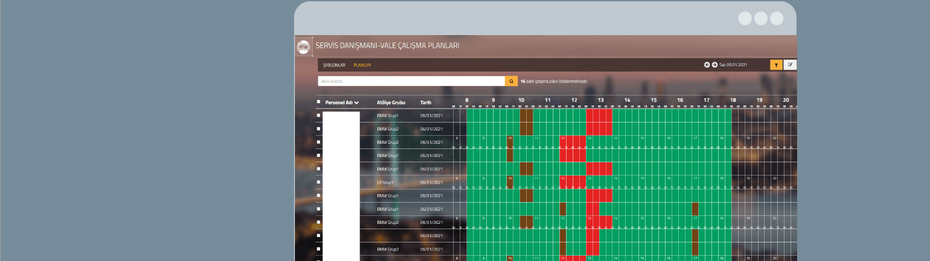Click the edit pencil icon button
The height and width of the screenshot is (261, 930).
click(x=790, y=64)
